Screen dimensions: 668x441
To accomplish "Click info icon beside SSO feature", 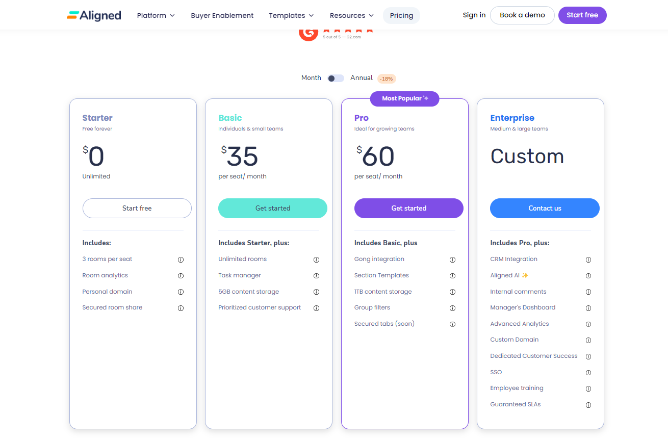I will [588, 373].
